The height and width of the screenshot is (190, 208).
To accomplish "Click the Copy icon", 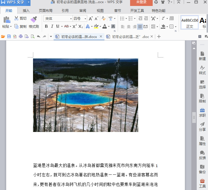I will tap(16, 26).
